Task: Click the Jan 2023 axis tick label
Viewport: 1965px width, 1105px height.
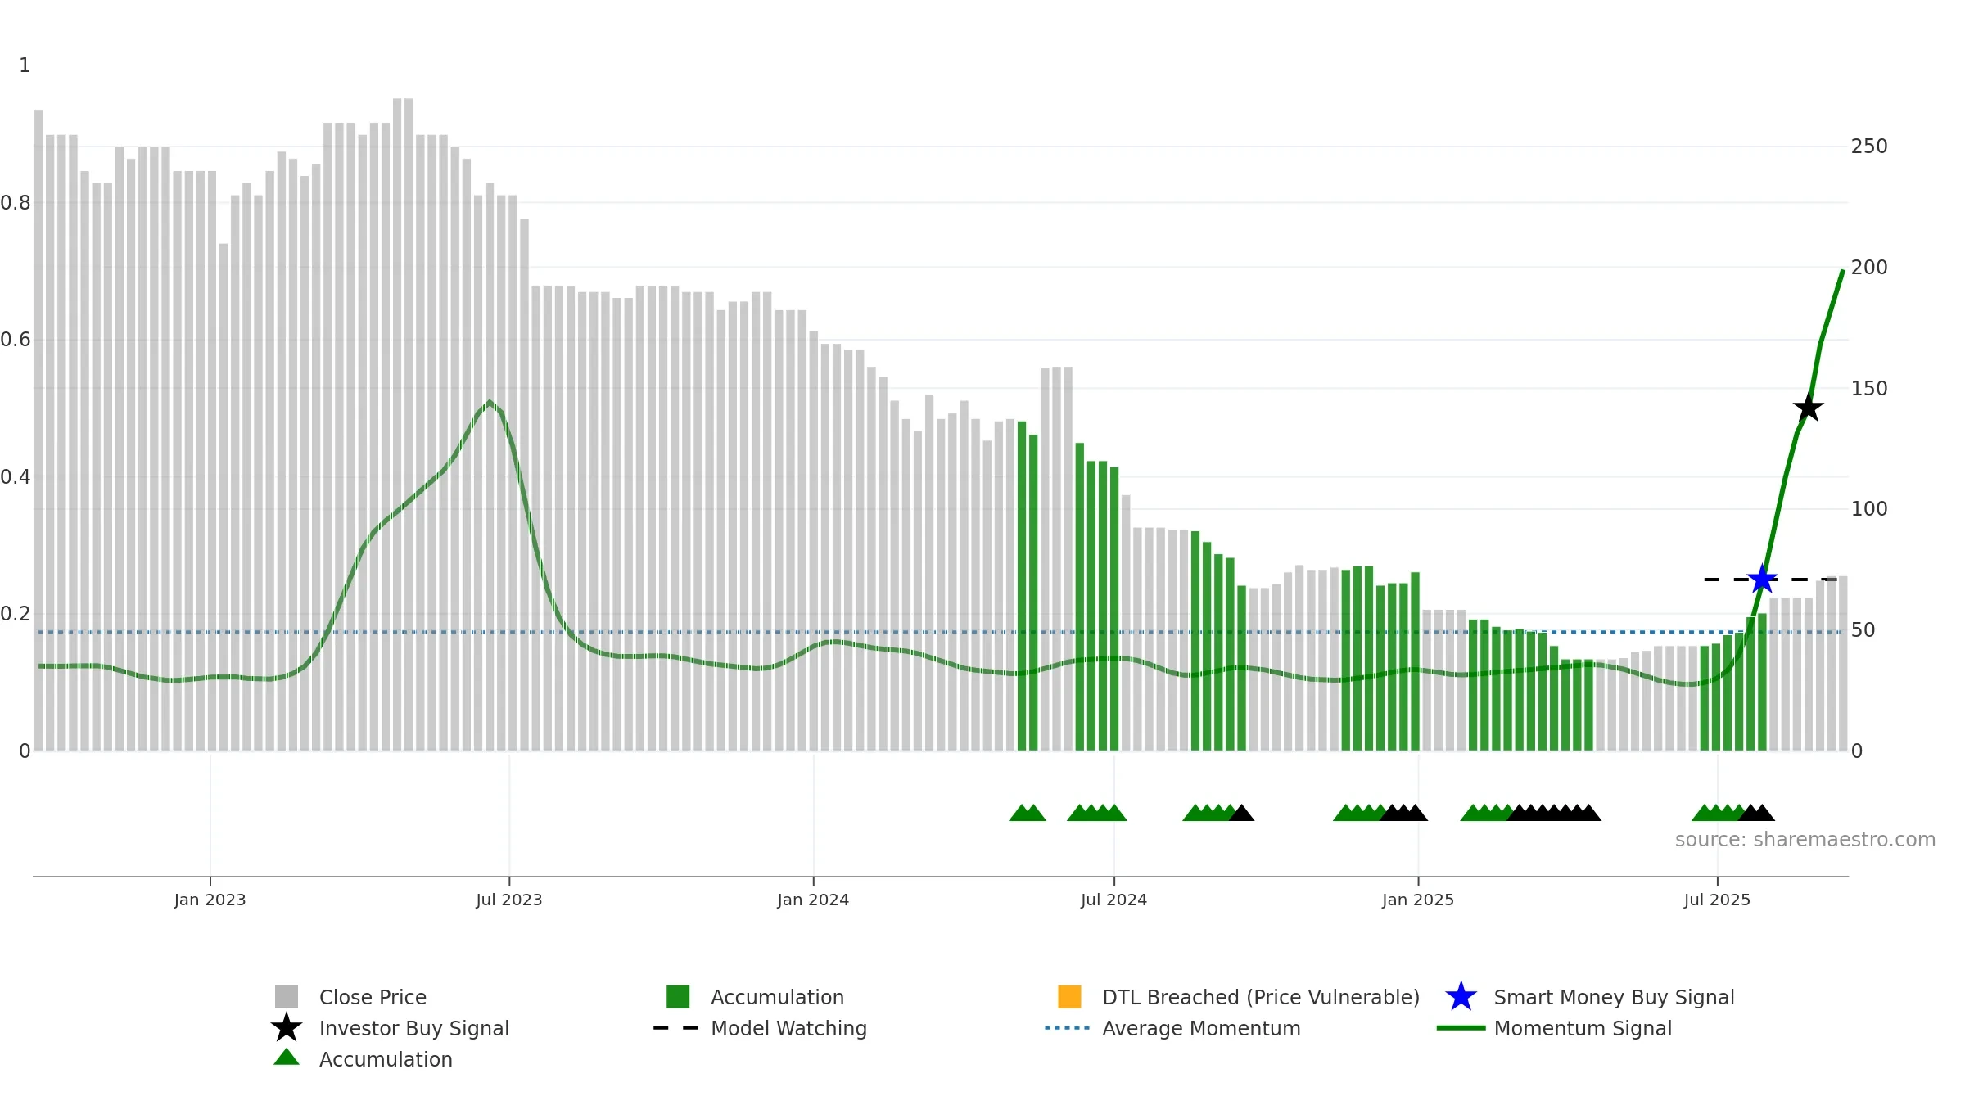Action: point(210,900)
